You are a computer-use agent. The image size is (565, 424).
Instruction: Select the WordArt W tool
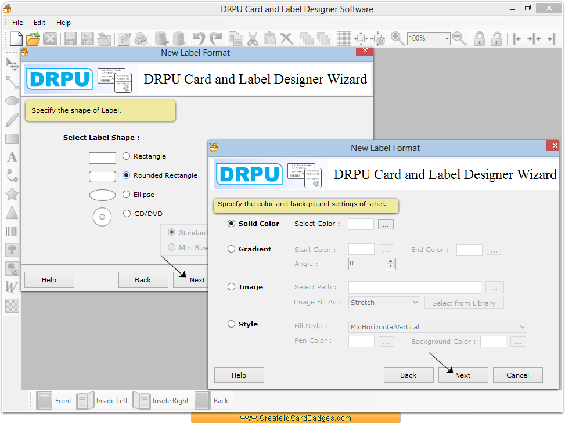pyautogui.click(x=12, y=287)
